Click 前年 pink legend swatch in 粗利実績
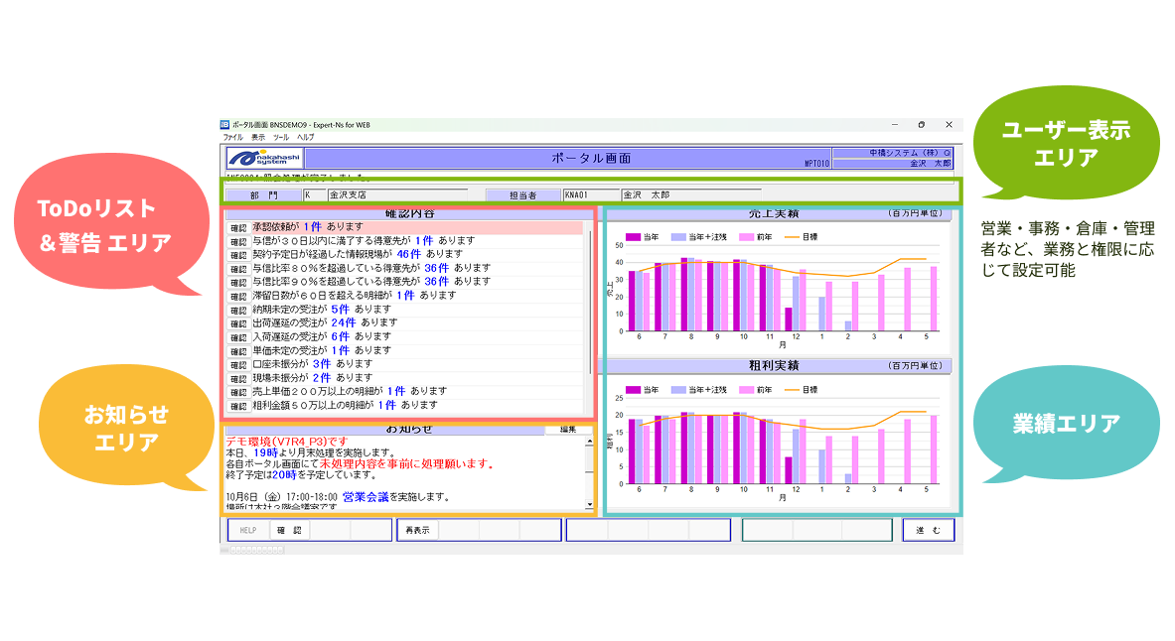Screen dimensions: 1175x641 click(746, 389)
